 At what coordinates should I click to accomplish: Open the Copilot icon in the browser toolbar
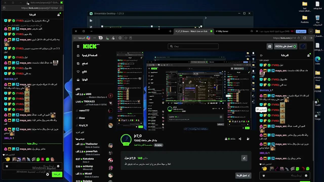(x=88, y=38)
